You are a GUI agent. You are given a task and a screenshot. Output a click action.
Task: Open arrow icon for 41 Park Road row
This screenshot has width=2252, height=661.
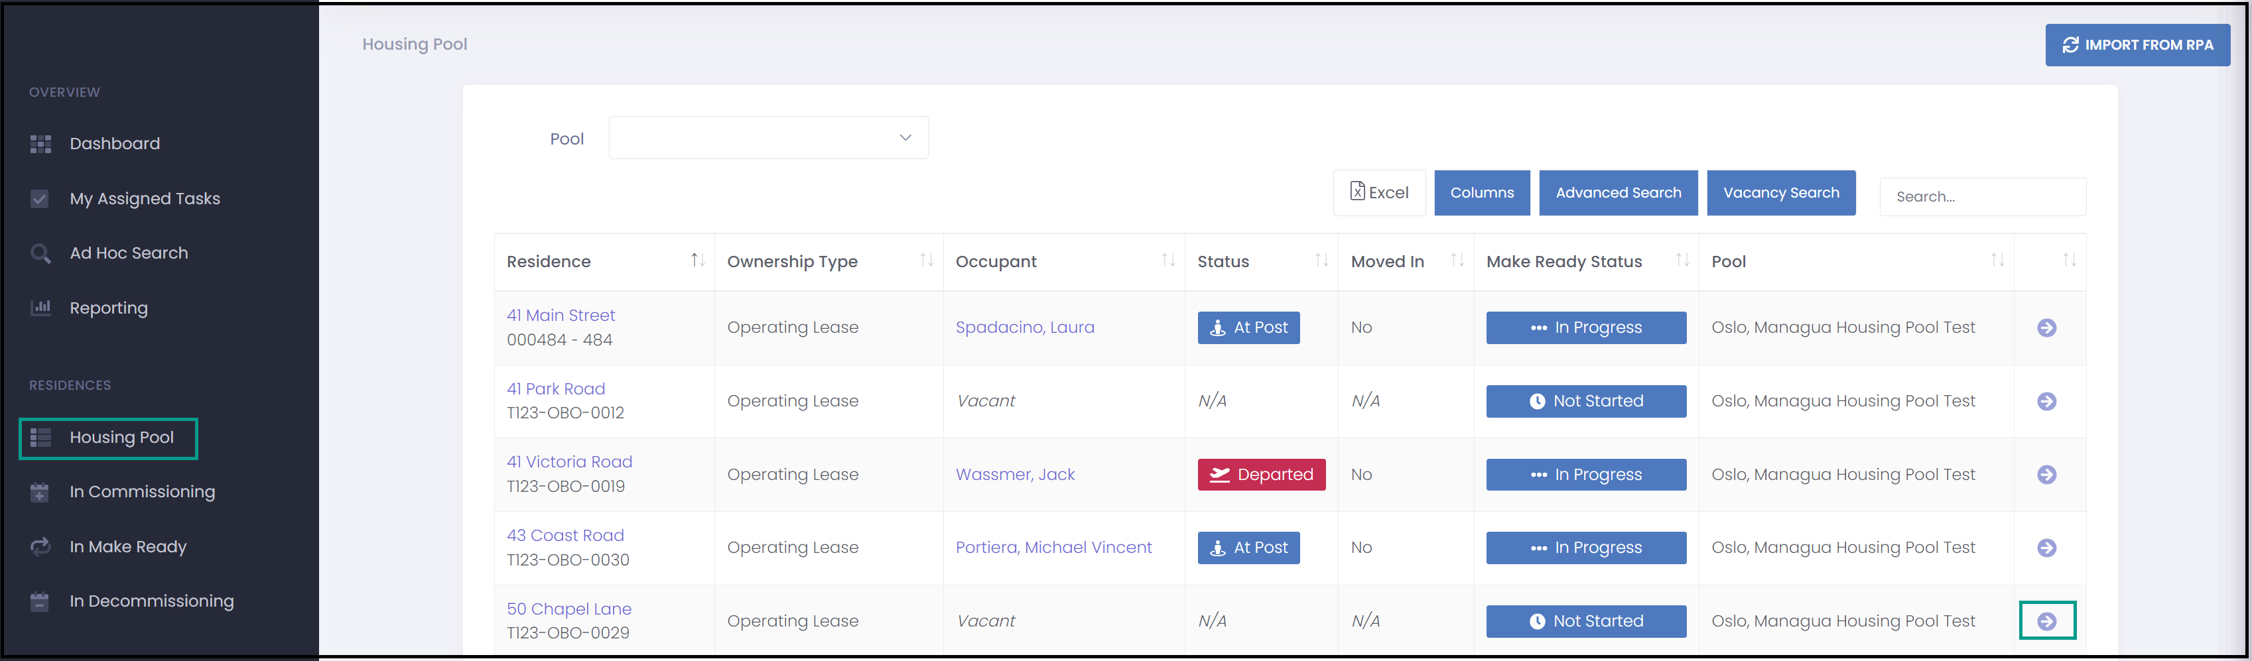(2046, 401)
